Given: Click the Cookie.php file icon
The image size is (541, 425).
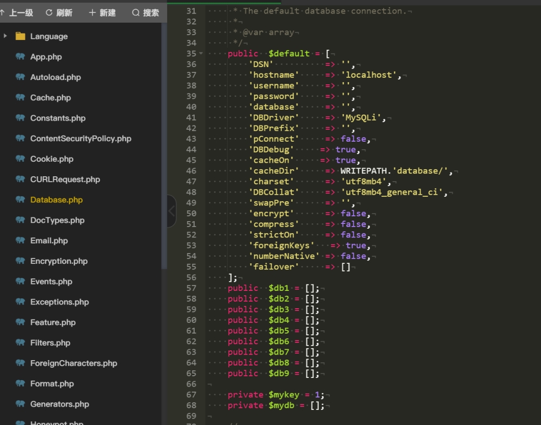Looking at the screenshot, I should tap(21, 158).
